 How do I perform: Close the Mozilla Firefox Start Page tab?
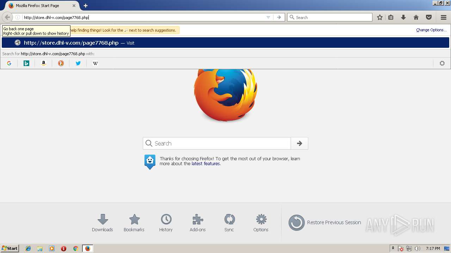point(74,6)
